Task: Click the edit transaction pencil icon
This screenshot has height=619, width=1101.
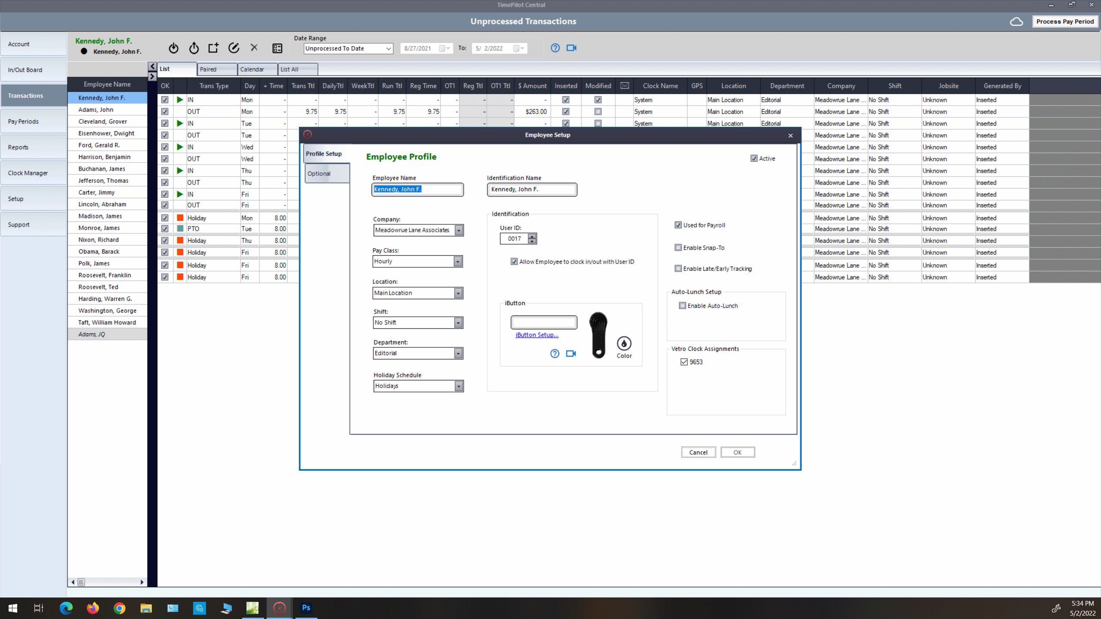Action: [234, 48]
